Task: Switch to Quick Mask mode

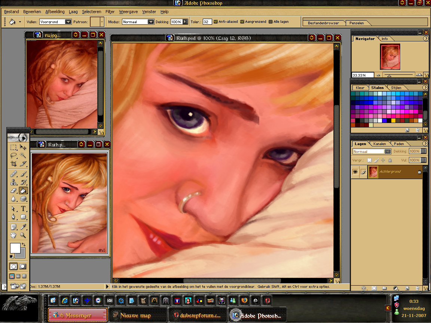Action: [x=23, y=267]
